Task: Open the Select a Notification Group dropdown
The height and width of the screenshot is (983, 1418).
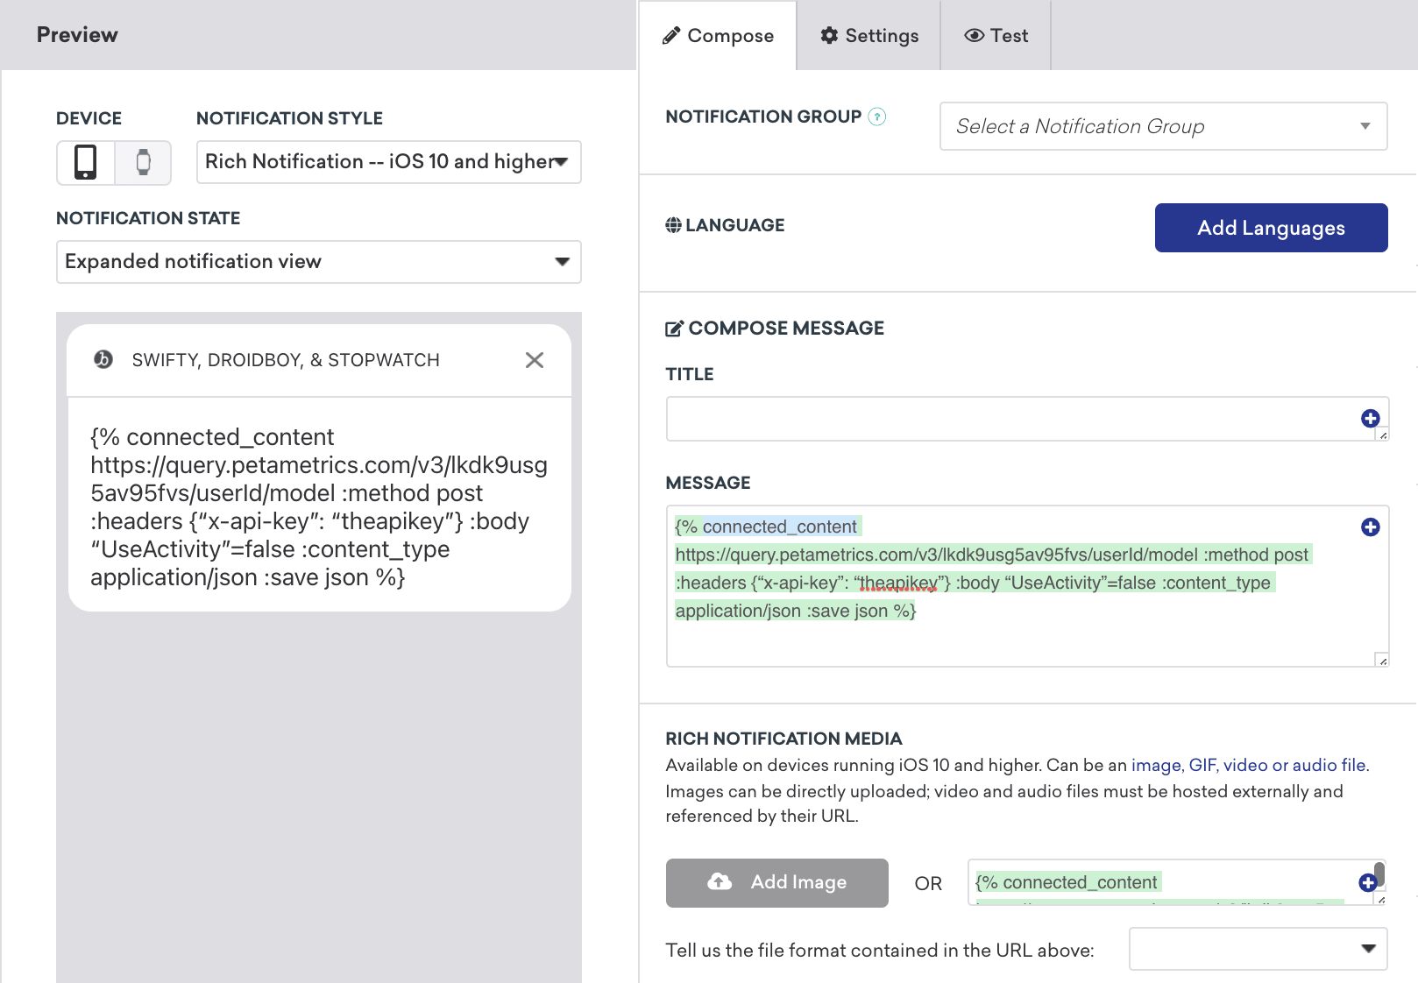Action: [1162, 126]
